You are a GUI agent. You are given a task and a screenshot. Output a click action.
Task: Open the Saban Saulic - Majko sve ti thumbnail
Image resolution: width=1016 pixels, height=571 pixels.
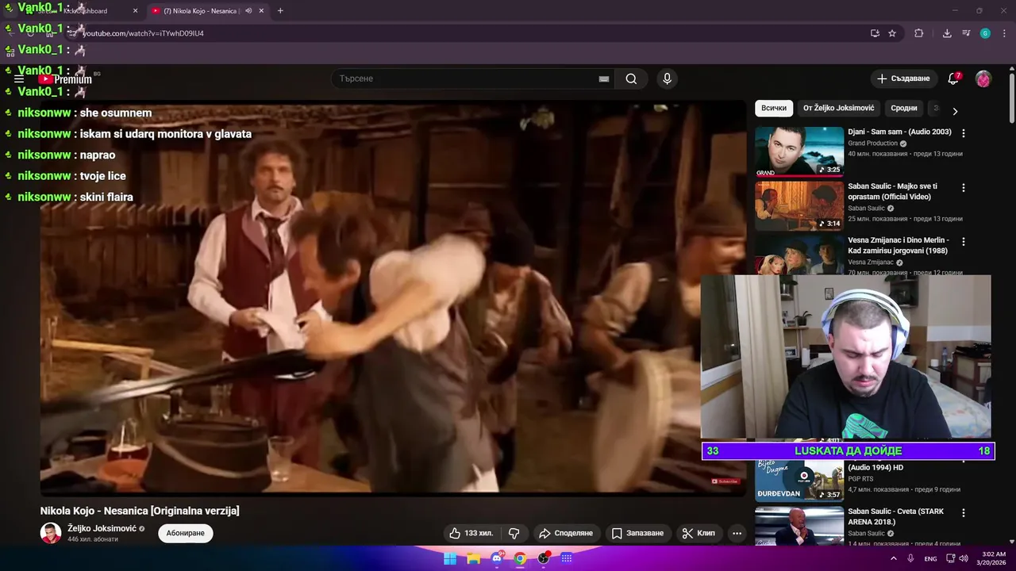(799, 205)
